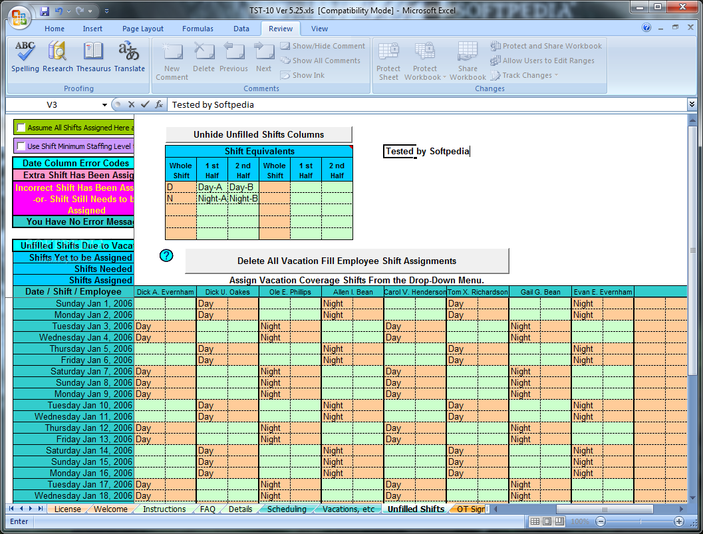
Task: Run the Spelling check
Action: 25,57
